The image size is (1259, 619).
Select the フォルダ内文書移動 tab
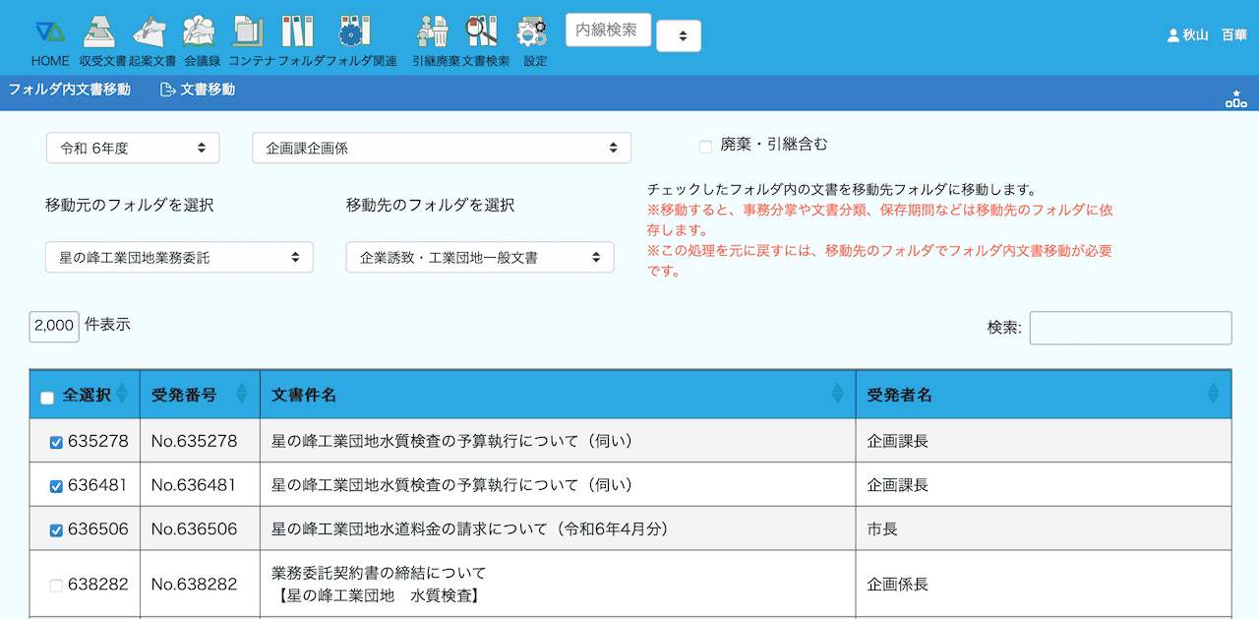click(x=70, y=90)
